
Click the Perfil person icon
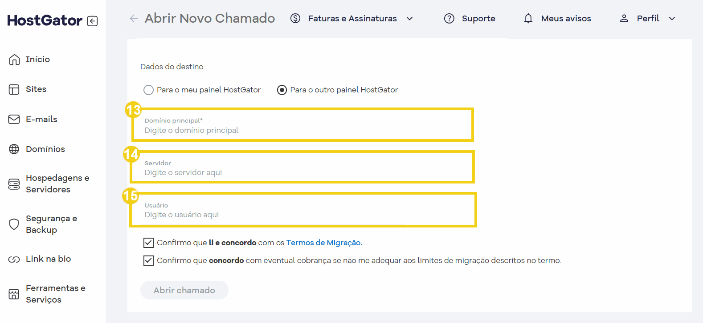pyautogui.click(x=624, y=18)
